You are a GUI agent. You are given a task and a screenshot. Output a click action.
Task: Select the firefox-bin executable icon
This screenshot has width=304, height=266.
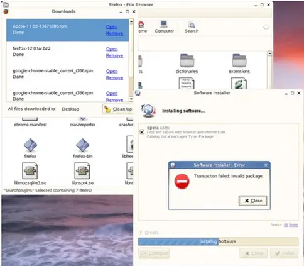[82, 148]
